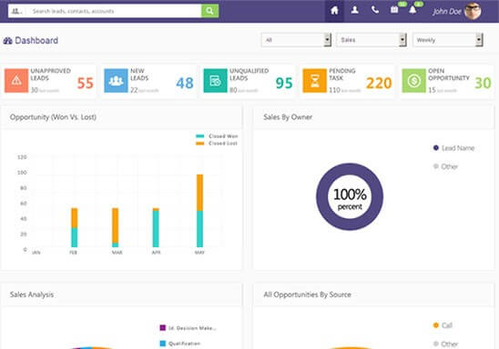
Task: Click the New Leads group icon
Action: coord(116,81)
